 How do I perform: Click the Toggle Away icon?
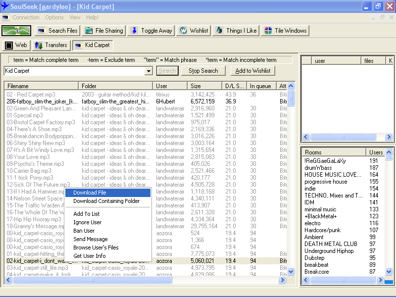click(134, 31)
